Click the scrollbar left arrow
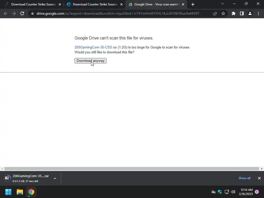The image size is (264, 198). (x=2, y=169)
